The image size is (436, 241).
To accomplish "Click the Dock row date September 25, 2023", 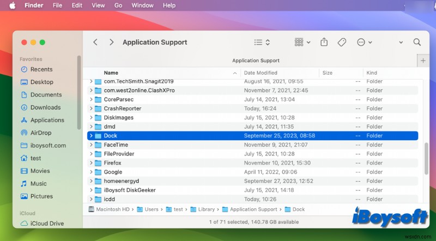I will [x=280, y=136].
